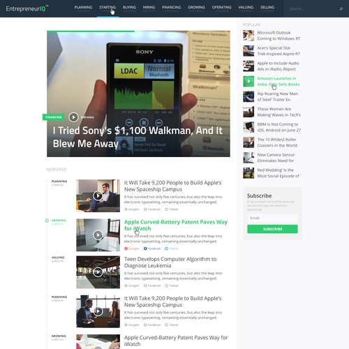
Task: Open second Apple's New Spaceship Campus headline
Action: (172, 302)
